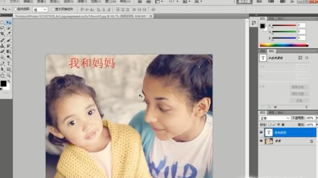The width and height of the screenshot is (318, 178).
Task: Open Mini Bridge from application bar
Action: [x=149, y=1]
